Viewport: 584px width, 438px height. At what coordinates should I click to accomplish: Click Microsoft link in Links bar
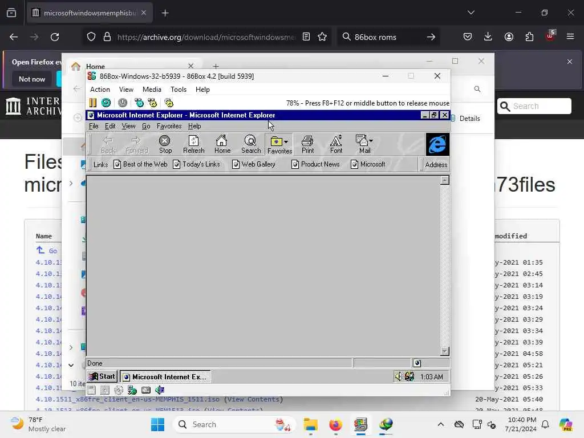(x=368, y=164)
